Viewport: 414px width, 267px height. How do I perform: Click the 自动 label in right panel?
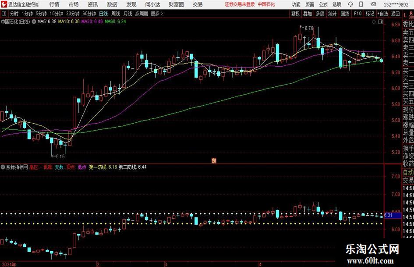tap(408, 172)
